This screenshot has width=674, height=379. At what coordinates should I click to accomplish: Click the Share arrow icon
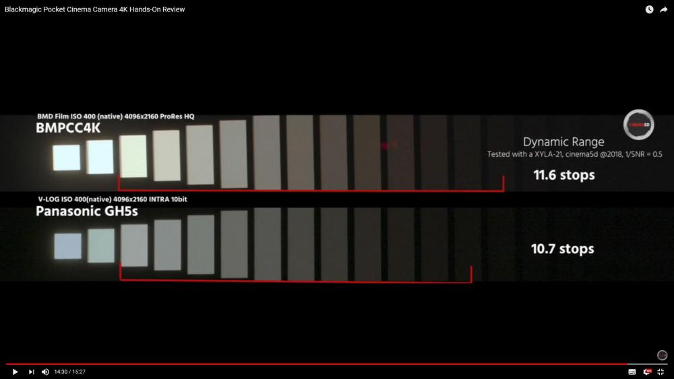(x=664, y=9)
